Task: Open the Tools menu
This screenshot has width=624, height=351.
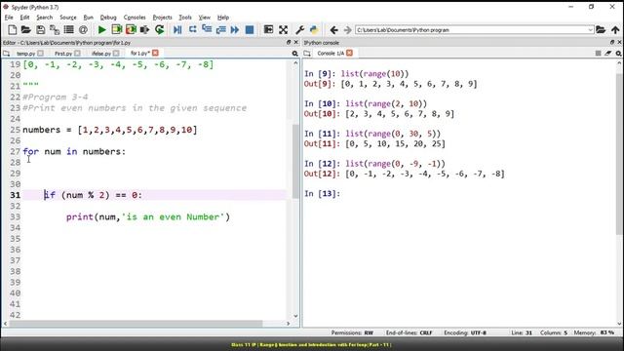Action: click(x=185, y=18)
